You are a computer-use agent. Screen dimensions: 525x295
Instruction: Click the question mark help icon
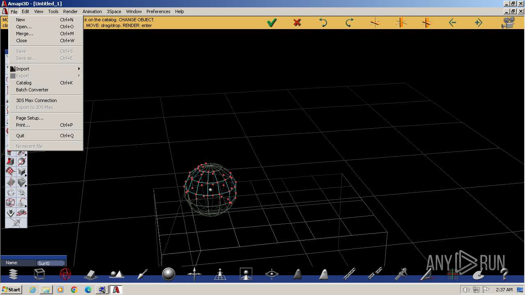click(504, 274)
